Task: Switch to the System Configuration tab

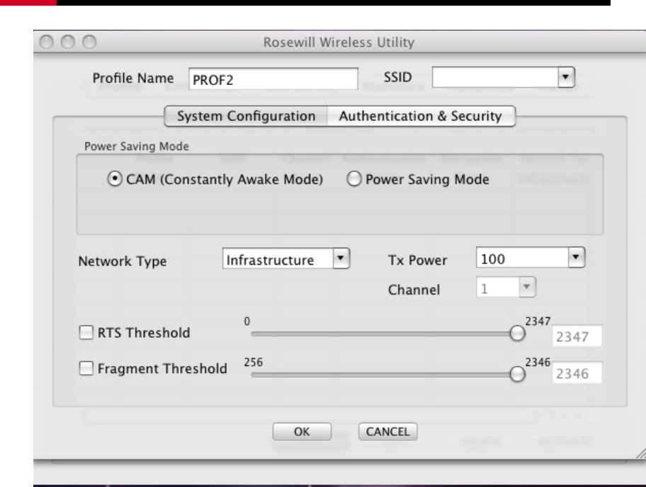Action: point(246,116)
